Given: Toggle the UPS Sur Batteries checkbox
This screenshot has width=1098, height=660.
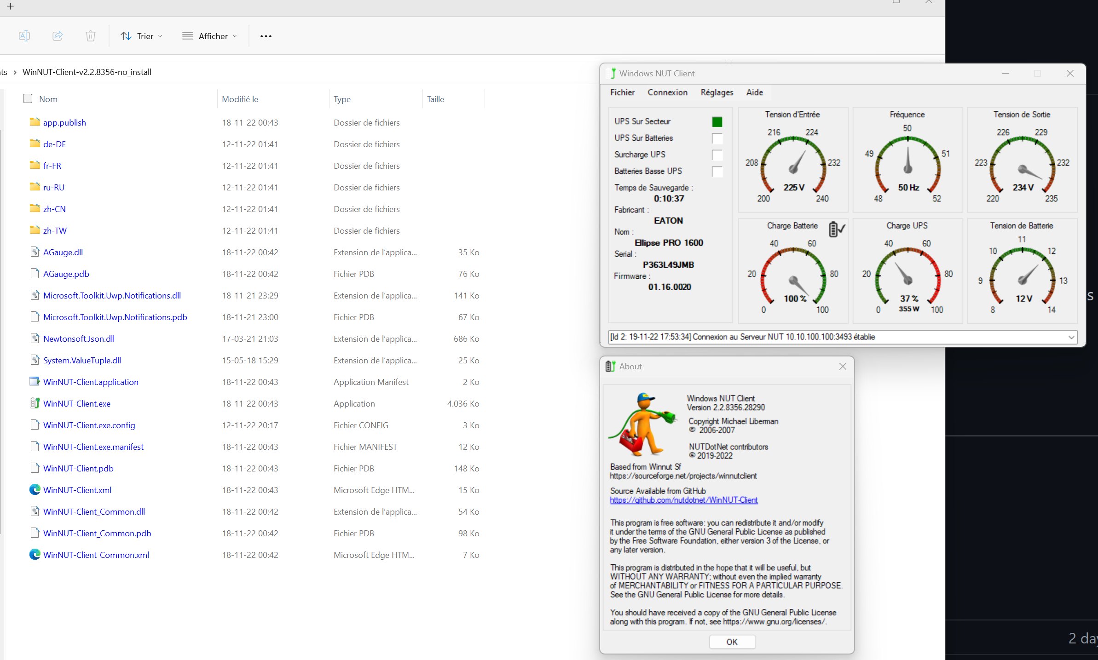Looking at the screenshot, I should (717, 138).
